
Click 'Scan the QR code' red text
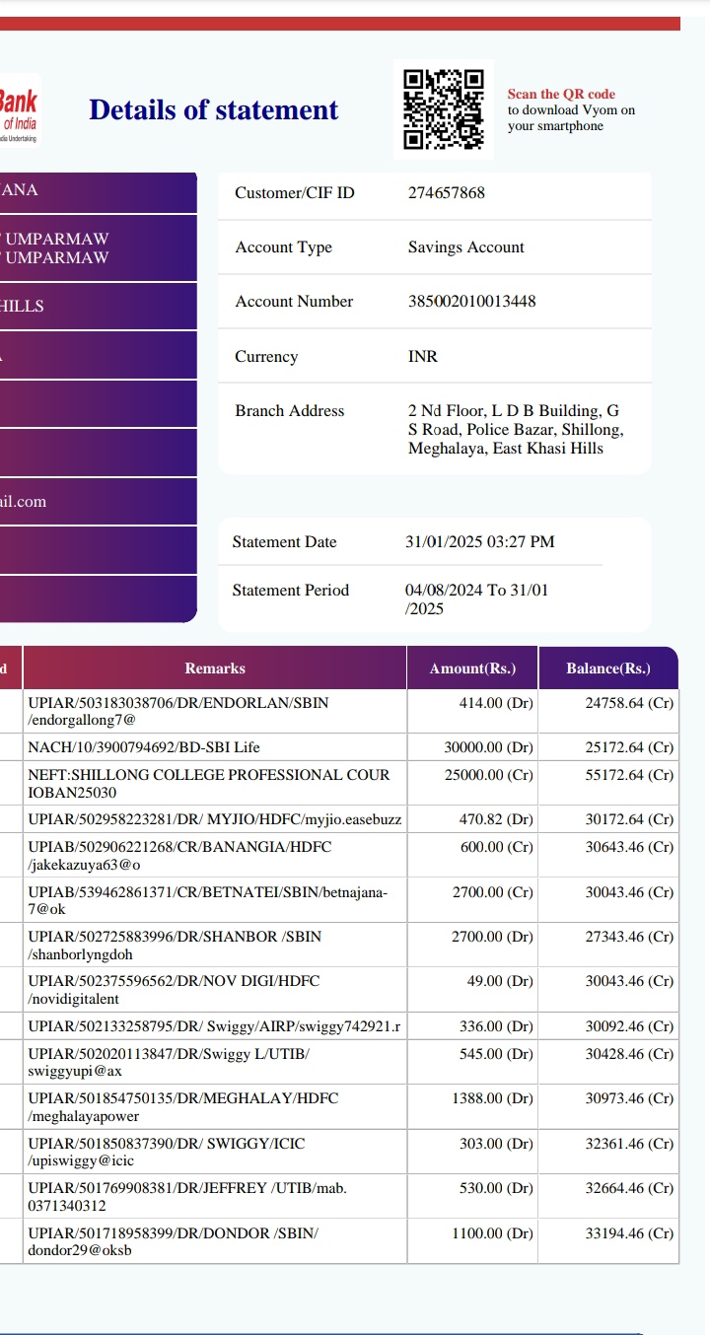(x=561, y=95)
